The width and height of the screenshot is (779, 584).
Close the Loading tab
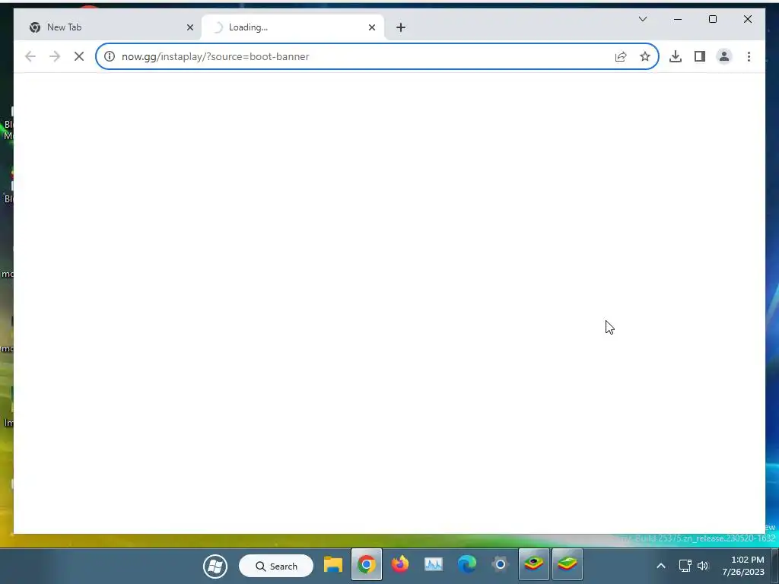[x=371, y=27]
